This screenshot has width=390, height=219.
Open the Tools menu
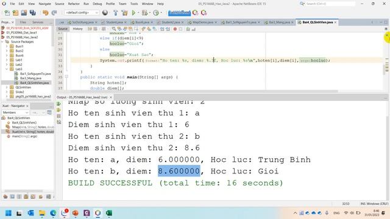(x=134, y=4)
